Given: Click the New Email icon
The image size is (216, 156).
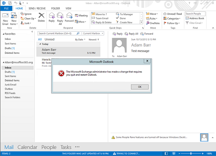Looking at the screenshot, I should pos(5,16).
